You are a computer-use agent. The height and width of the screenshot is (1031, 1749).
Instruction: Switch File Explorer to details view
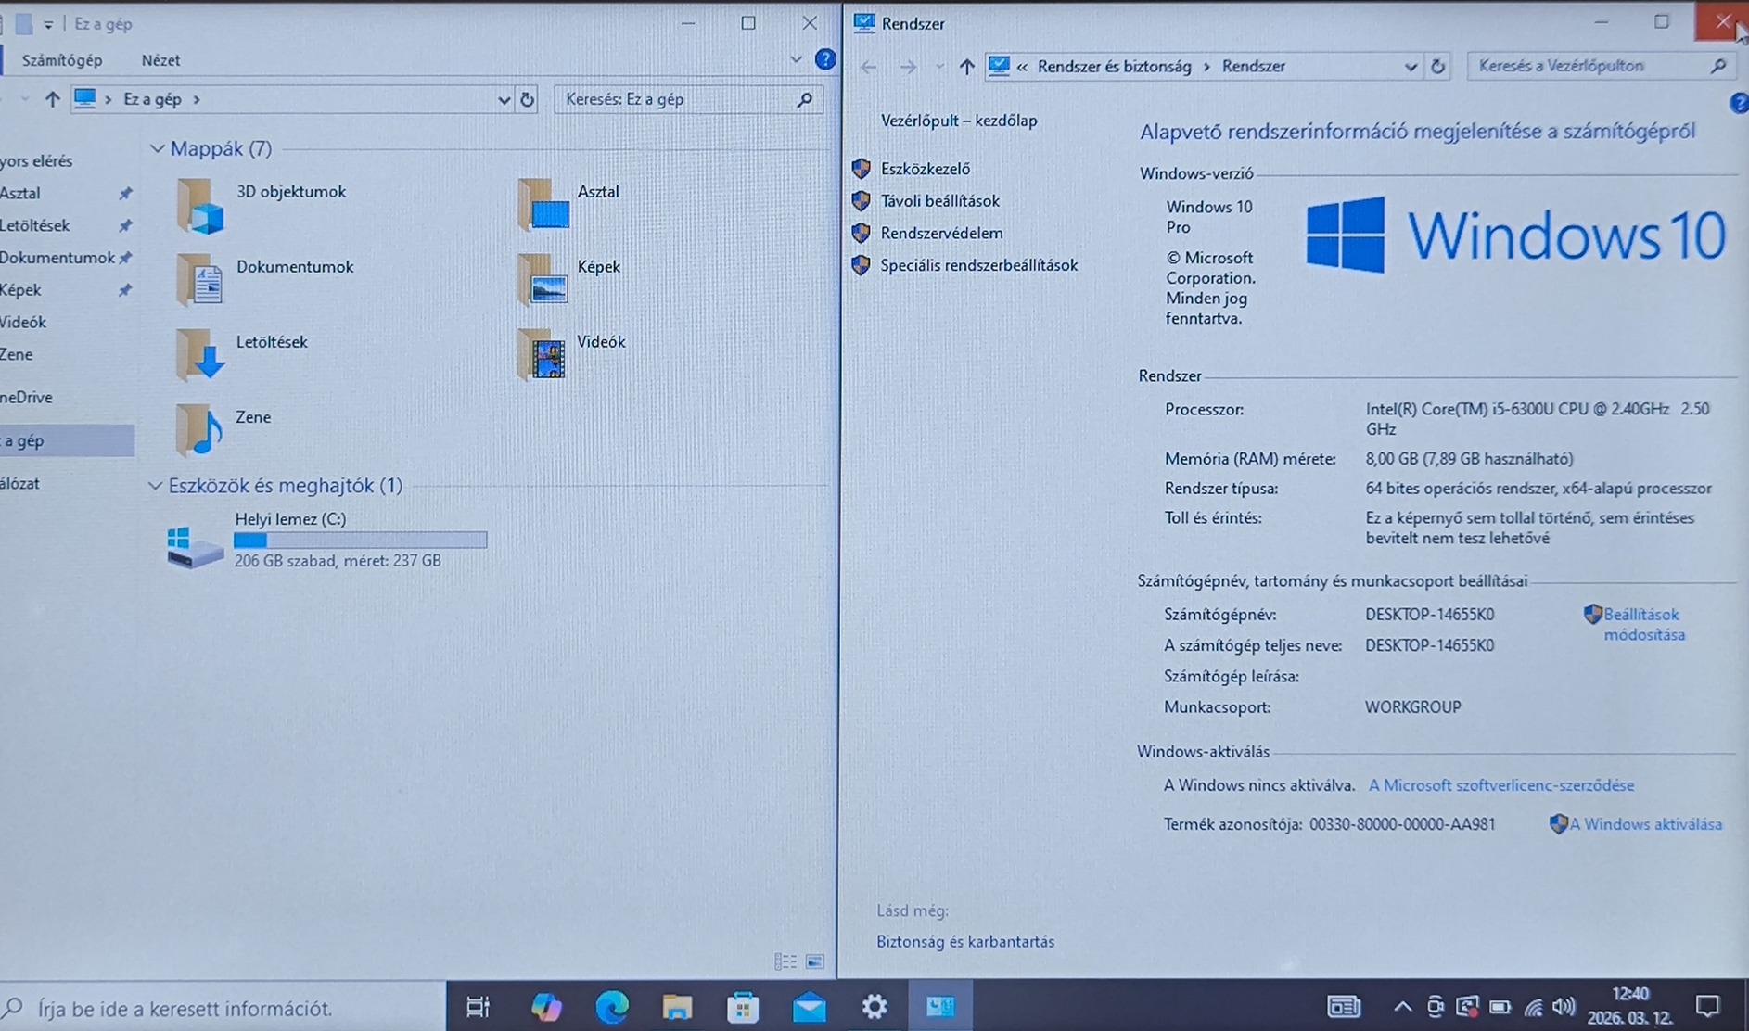click(785, 961)
